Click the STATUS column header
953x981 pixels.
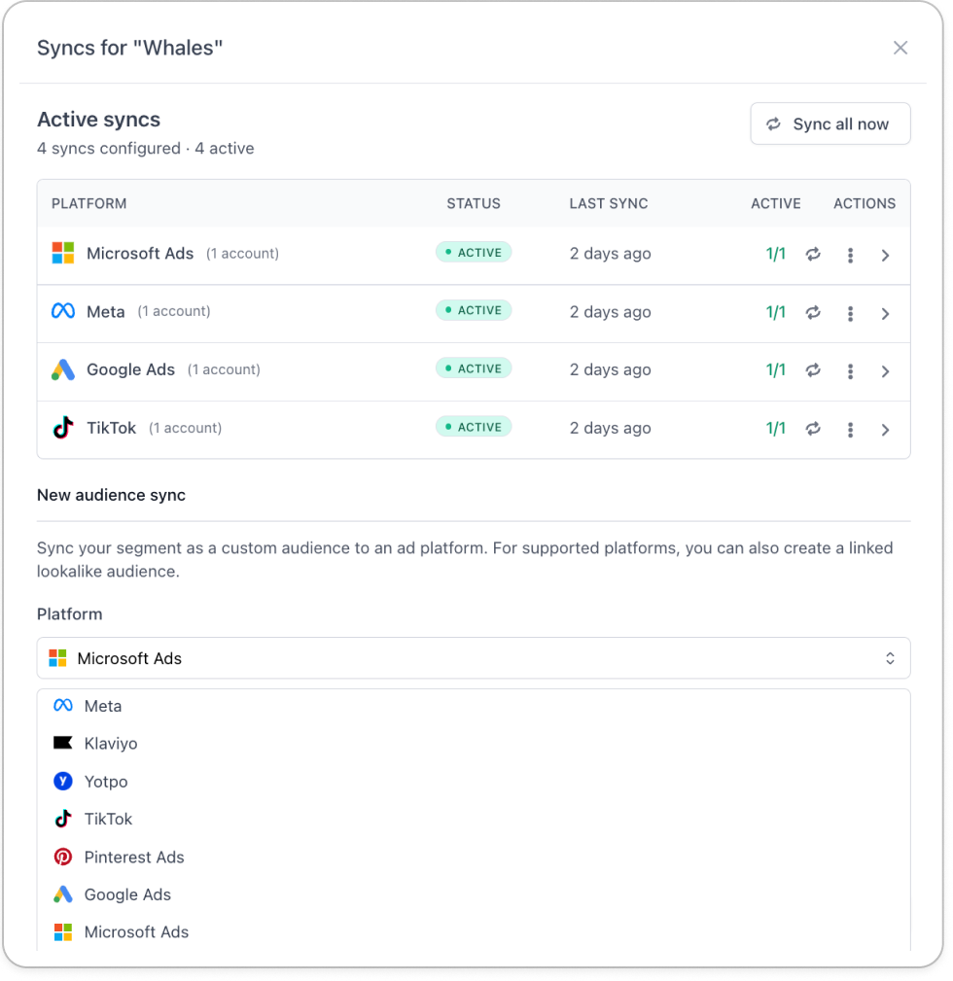click(473, 204)
